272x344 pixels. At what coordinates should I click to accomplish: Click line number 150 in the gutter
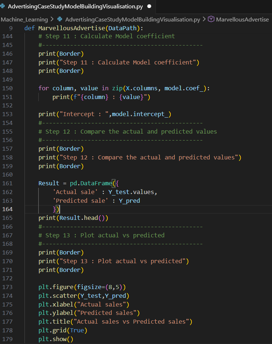coord(7,88)
